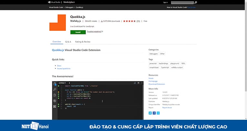Switch to the Overview tab
The image size is (247, 131).
57,42
